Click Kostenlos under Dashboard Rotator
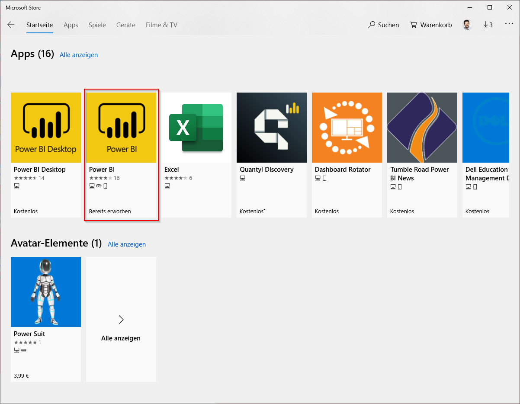 327,212
